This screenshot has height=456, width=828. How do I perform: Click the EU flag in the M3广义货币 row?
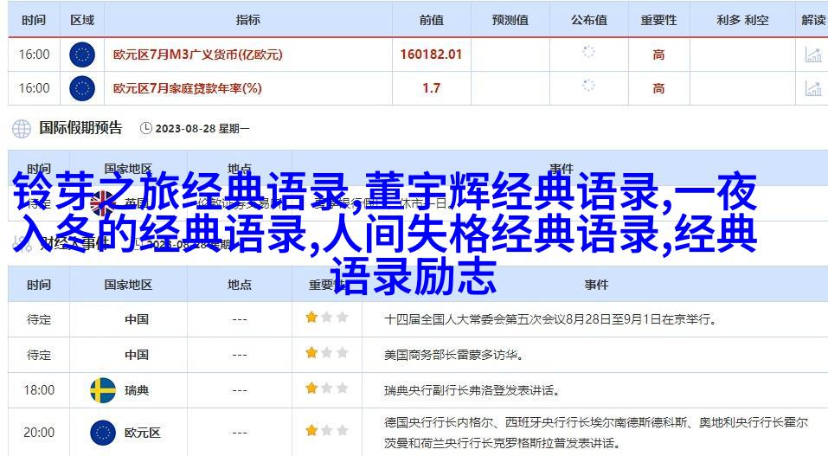pyautogui.click(x=82, y=55)
